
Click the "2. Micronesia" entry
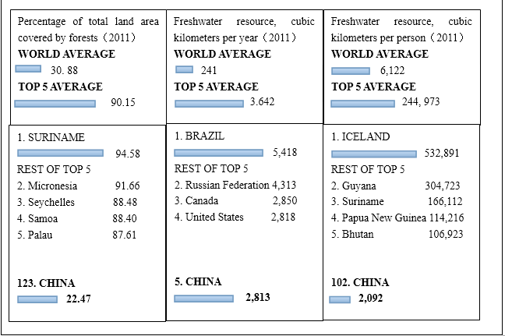[x=48, y=186]
